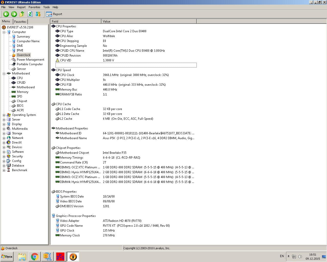The width and height of the screenshot is (327, 262).
Task: Click the DMI item icon
Action: [x=14, y=46]
